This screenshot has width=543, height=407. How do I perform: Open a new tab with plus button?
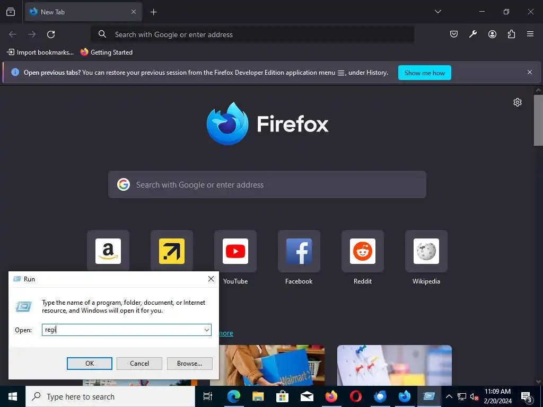[x=153, y=12]
